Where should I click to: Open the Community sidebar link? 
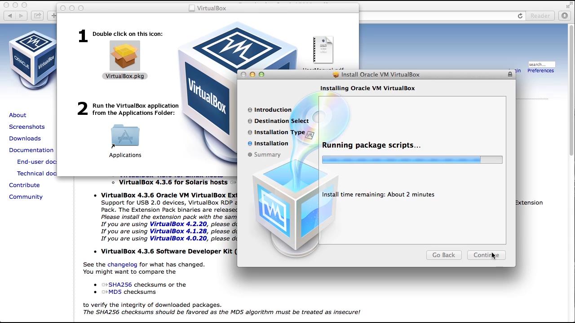click(x=26, y=196)
